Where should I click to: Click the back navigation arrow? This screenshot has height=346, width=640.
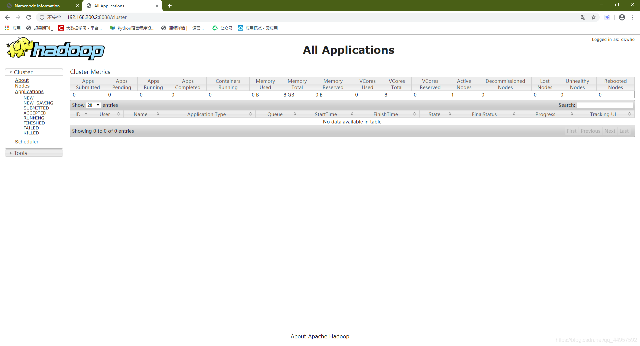point(7,17)
